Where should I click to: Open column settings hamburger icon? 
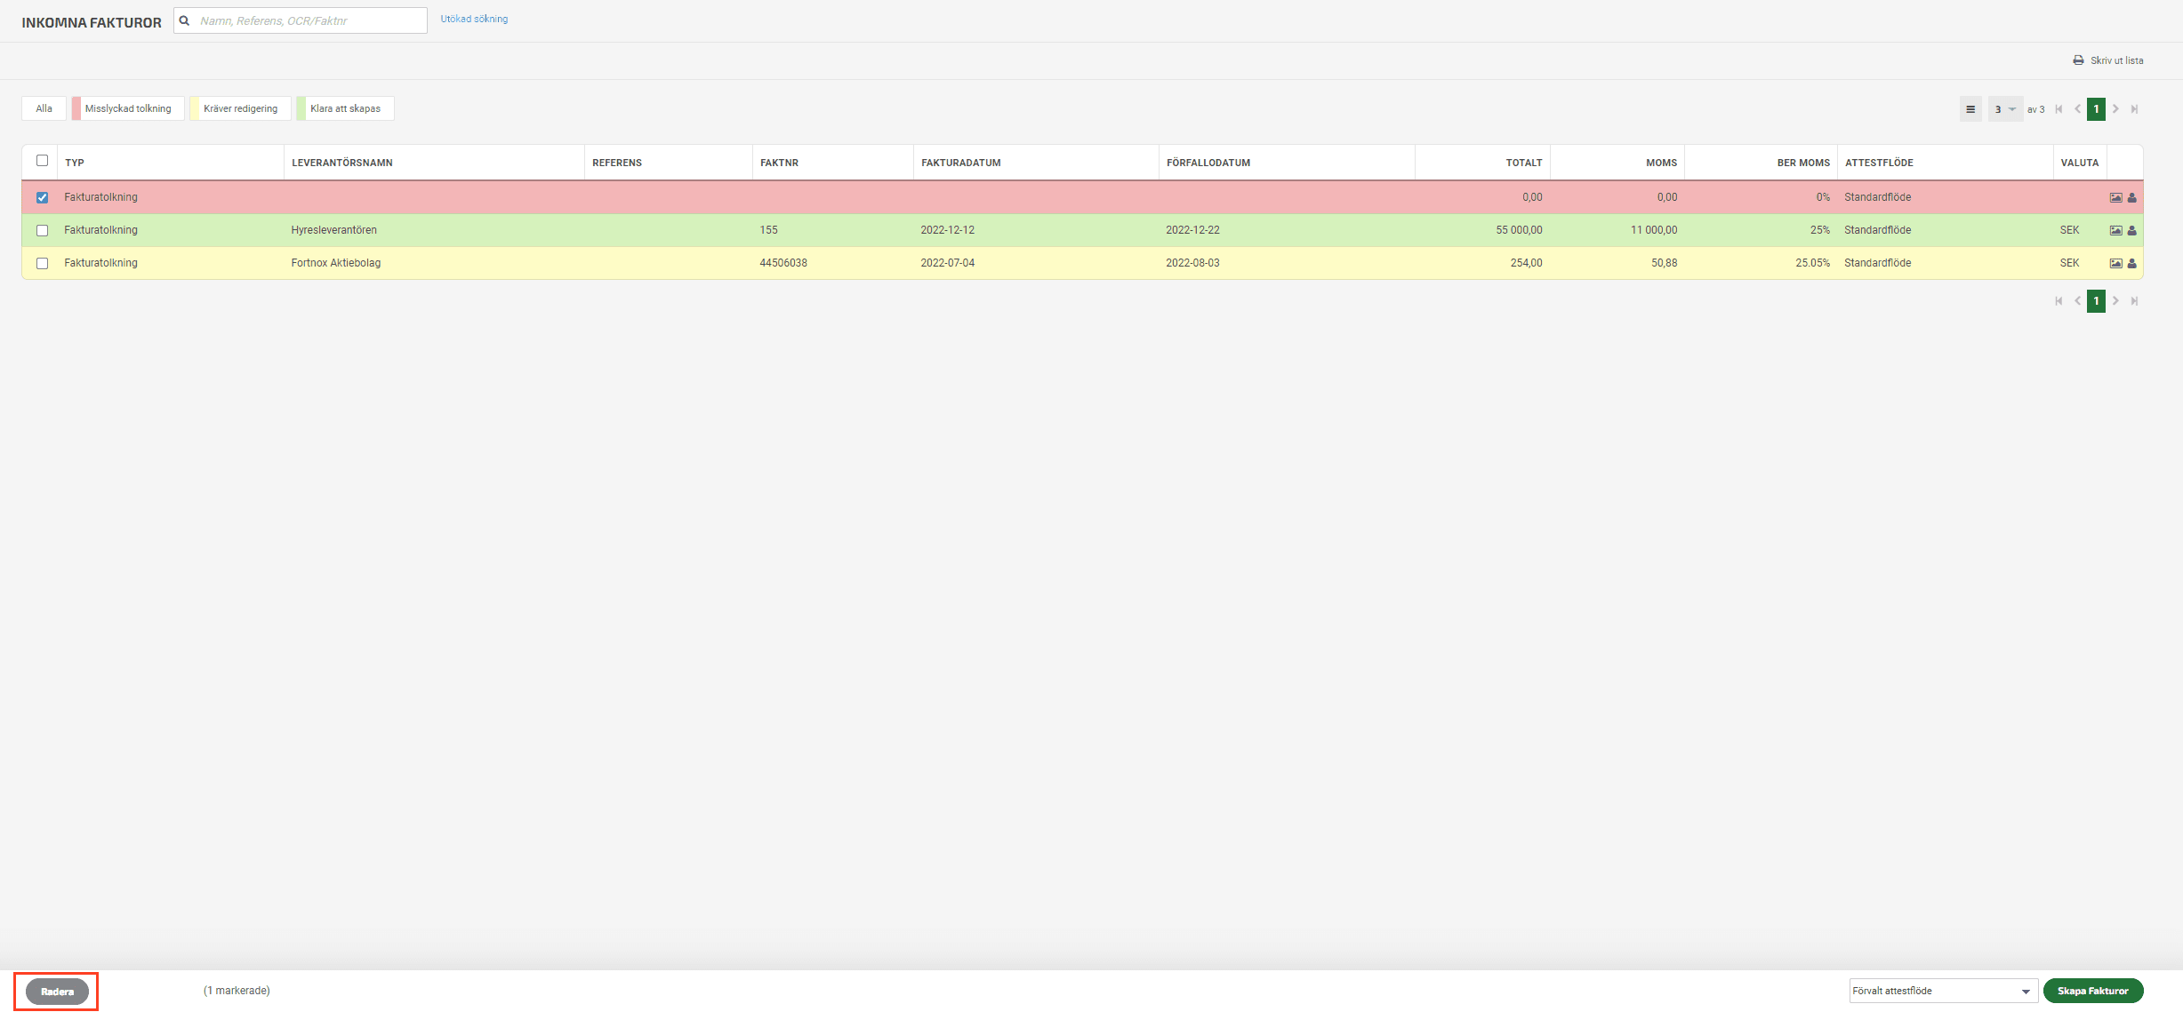point(1970,109)
